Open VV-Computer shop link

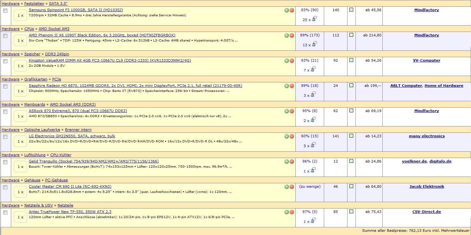(x=427, y=60)
